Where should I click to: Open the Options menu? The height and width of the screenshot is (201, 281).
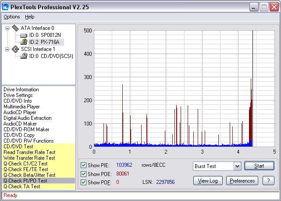[x=12, y=17]
